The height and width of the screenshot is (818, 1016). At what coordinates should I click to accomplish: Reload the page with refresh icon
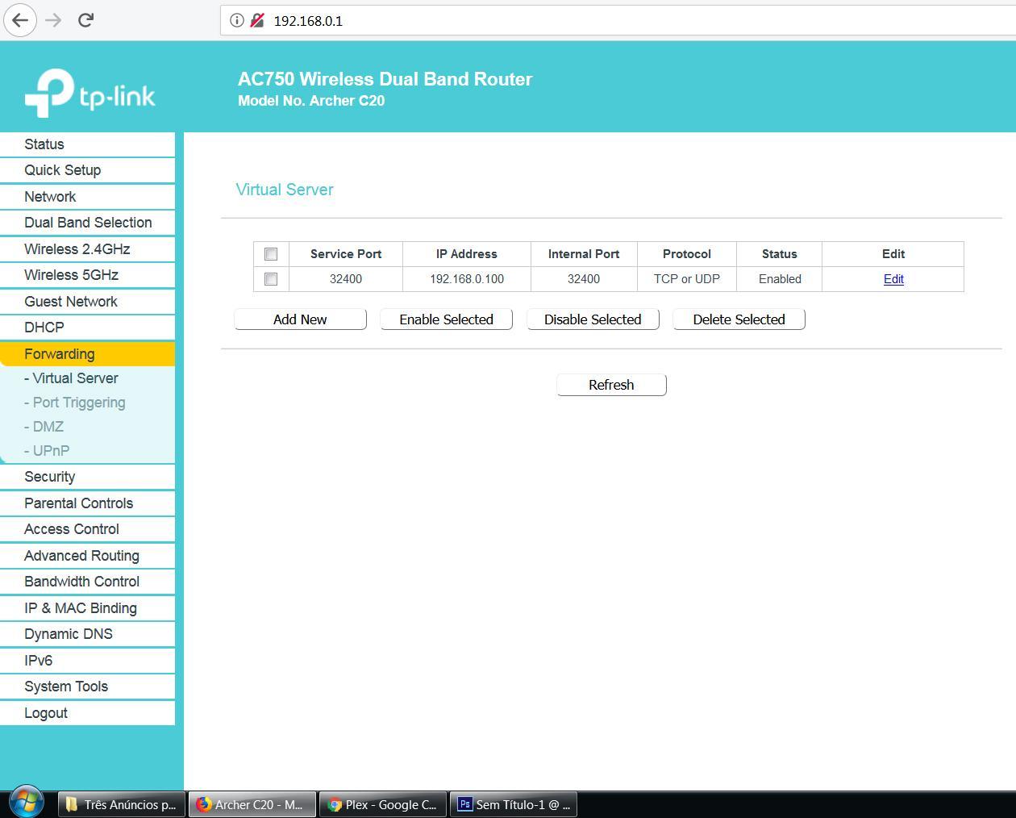tap(85, 20)
